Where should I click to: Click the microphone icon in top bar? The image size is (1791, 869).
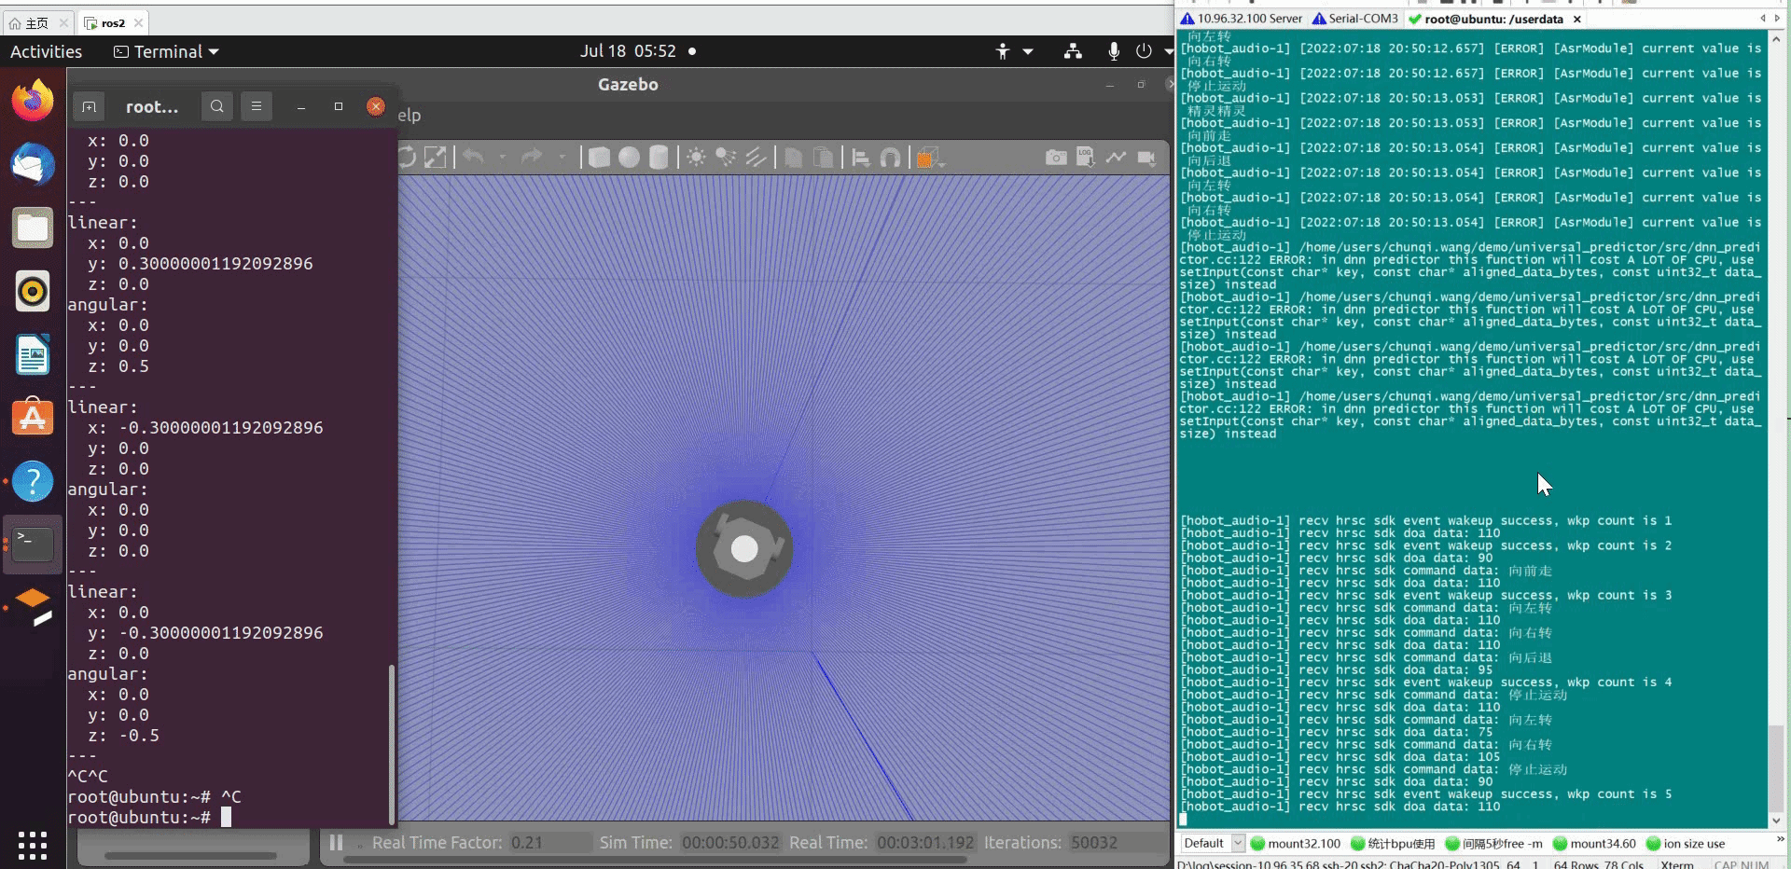point(1114,51)
